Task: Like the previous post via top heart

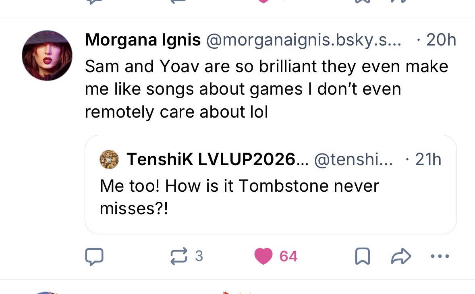Action: click(x=263, y=2)
